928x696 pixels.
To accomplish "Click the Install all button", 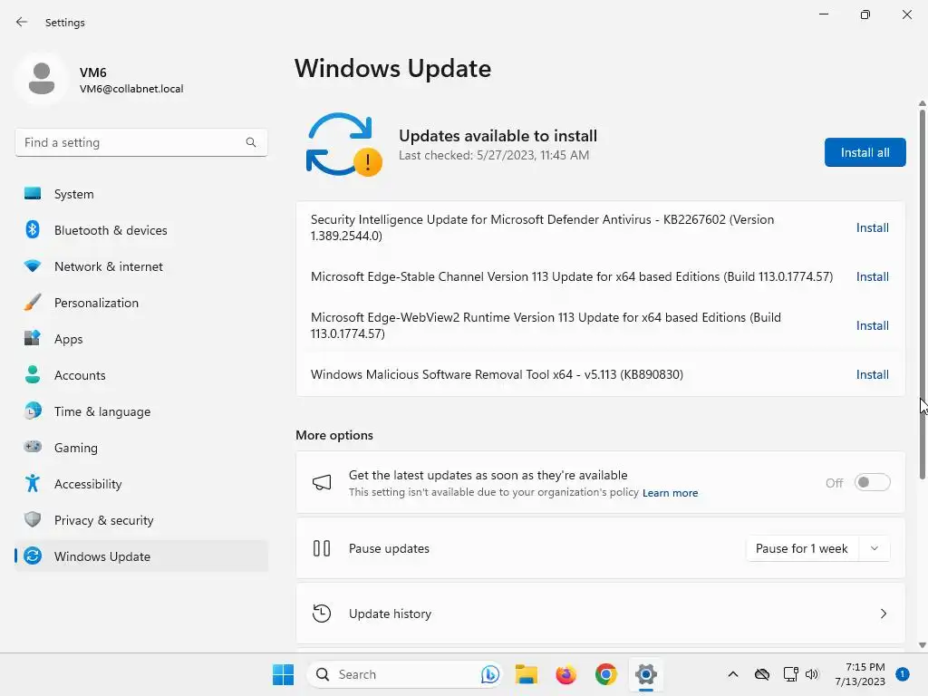I will (x=865, y=152).
